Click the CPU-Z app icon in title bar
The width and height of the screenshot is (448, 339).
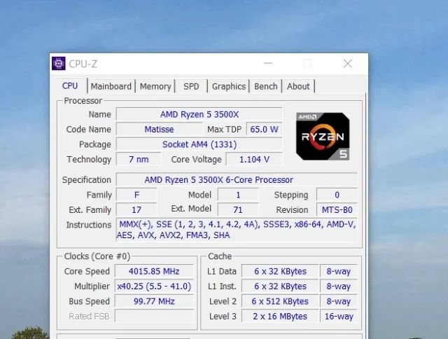59,64
